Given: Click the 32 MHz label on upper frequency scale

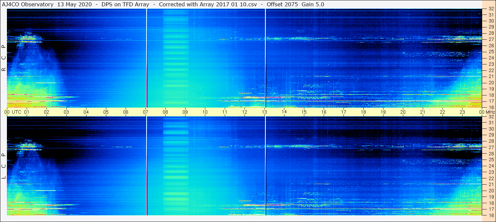Looking at the screenshot, I should 491,9.
